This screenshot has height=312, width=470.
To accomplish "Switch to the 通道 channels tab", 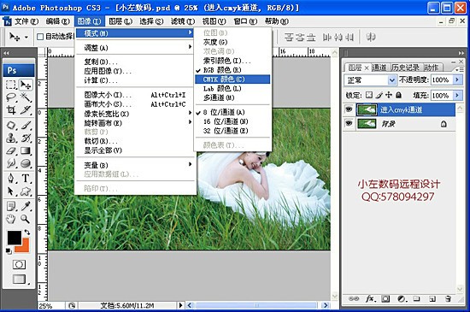I will 379,68.
